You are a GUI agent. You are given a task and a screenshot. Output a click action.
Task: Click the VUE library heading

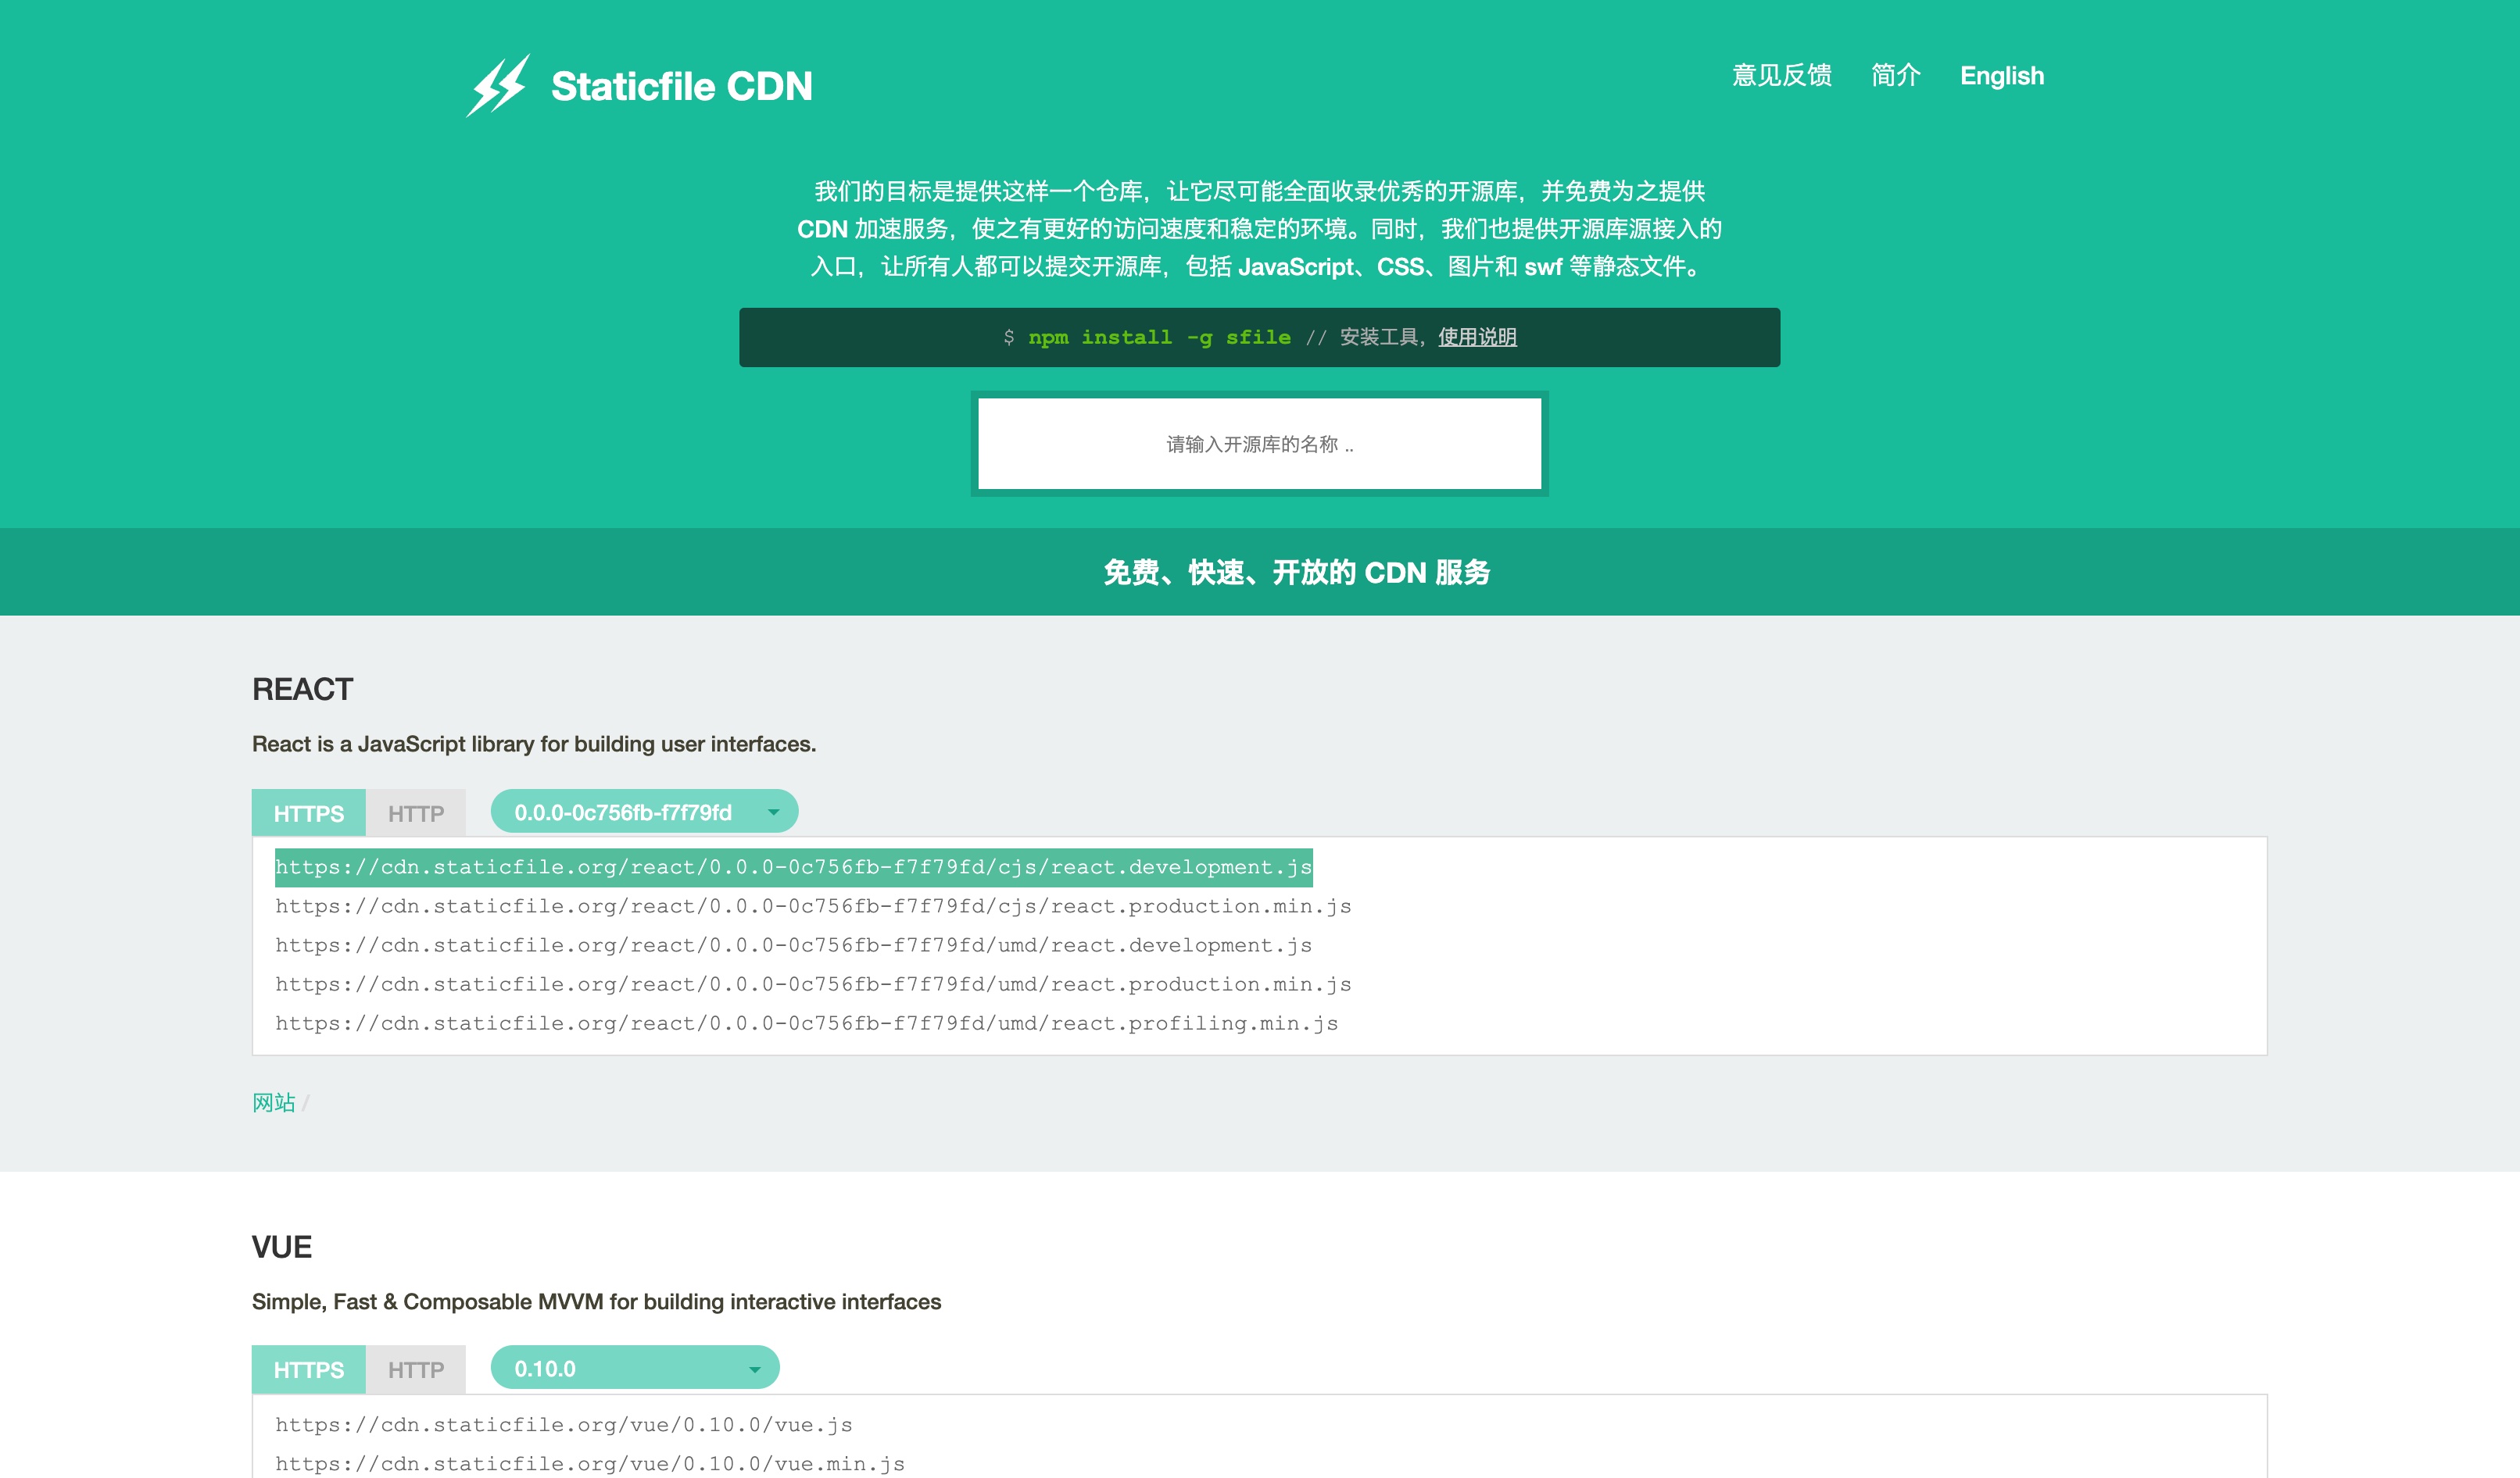click(282, 1247)
